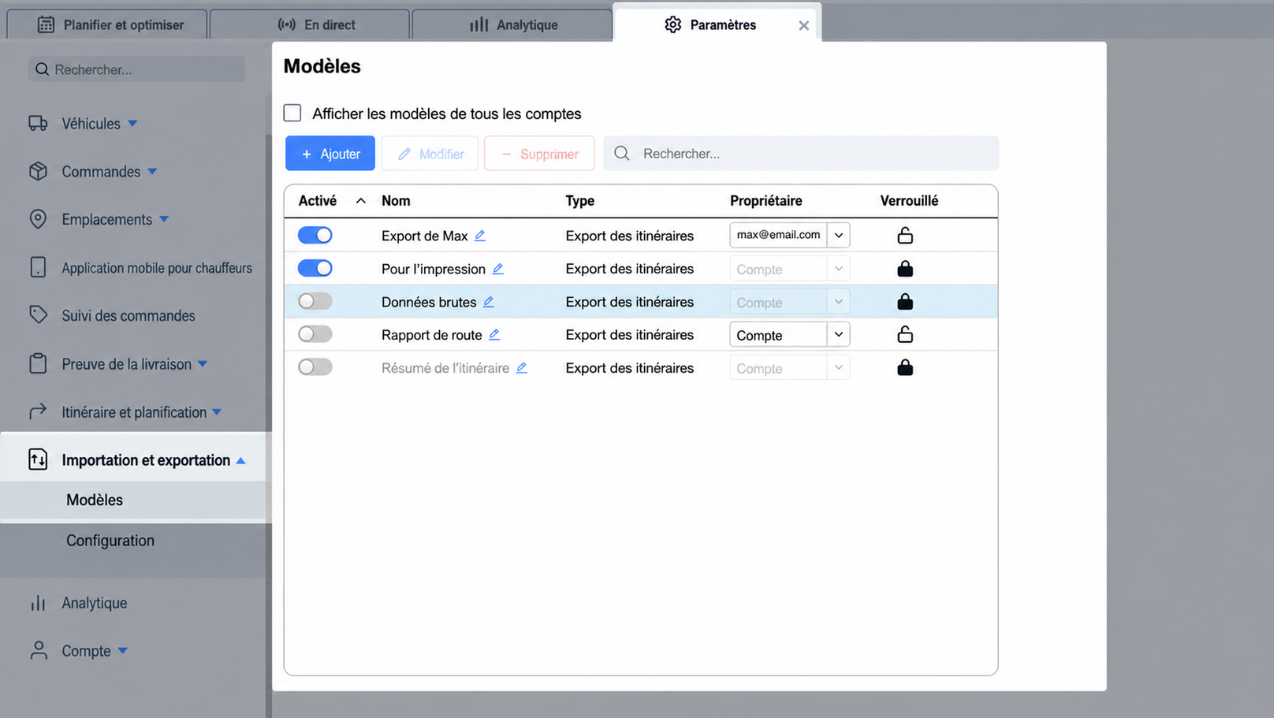The image size is (1274, 718).
Task: Click the Supprimer button
Action: 539,154
